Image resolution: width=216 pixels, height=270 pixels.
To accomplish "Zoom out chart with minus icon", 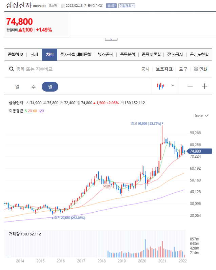I will pos(190,86).
